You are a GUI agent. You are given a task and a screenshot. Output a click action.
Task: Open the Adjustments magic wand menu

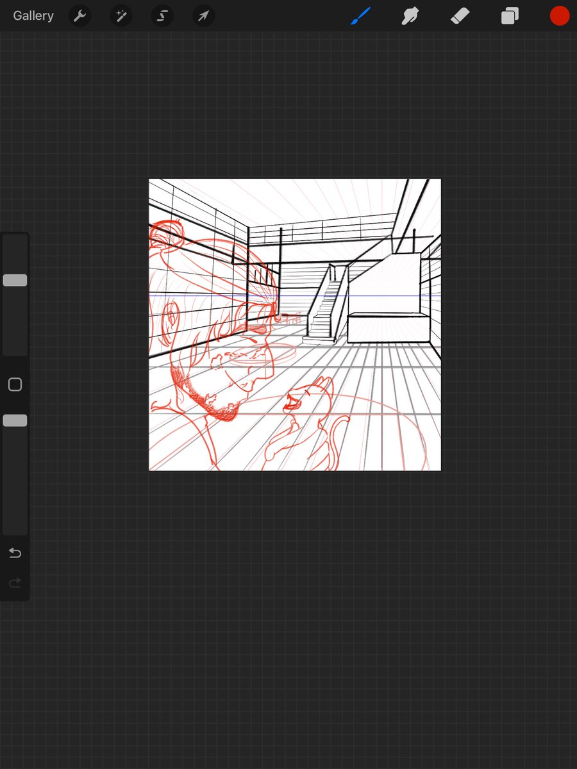[121, 16]
